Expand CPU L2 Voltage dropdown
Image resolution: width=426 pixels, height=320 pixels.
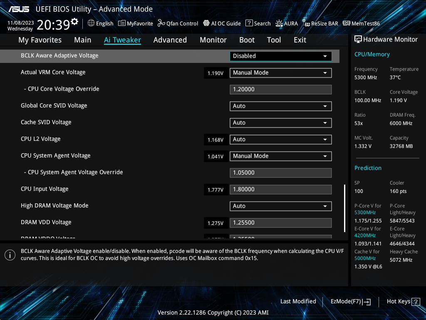coord(281,140)
